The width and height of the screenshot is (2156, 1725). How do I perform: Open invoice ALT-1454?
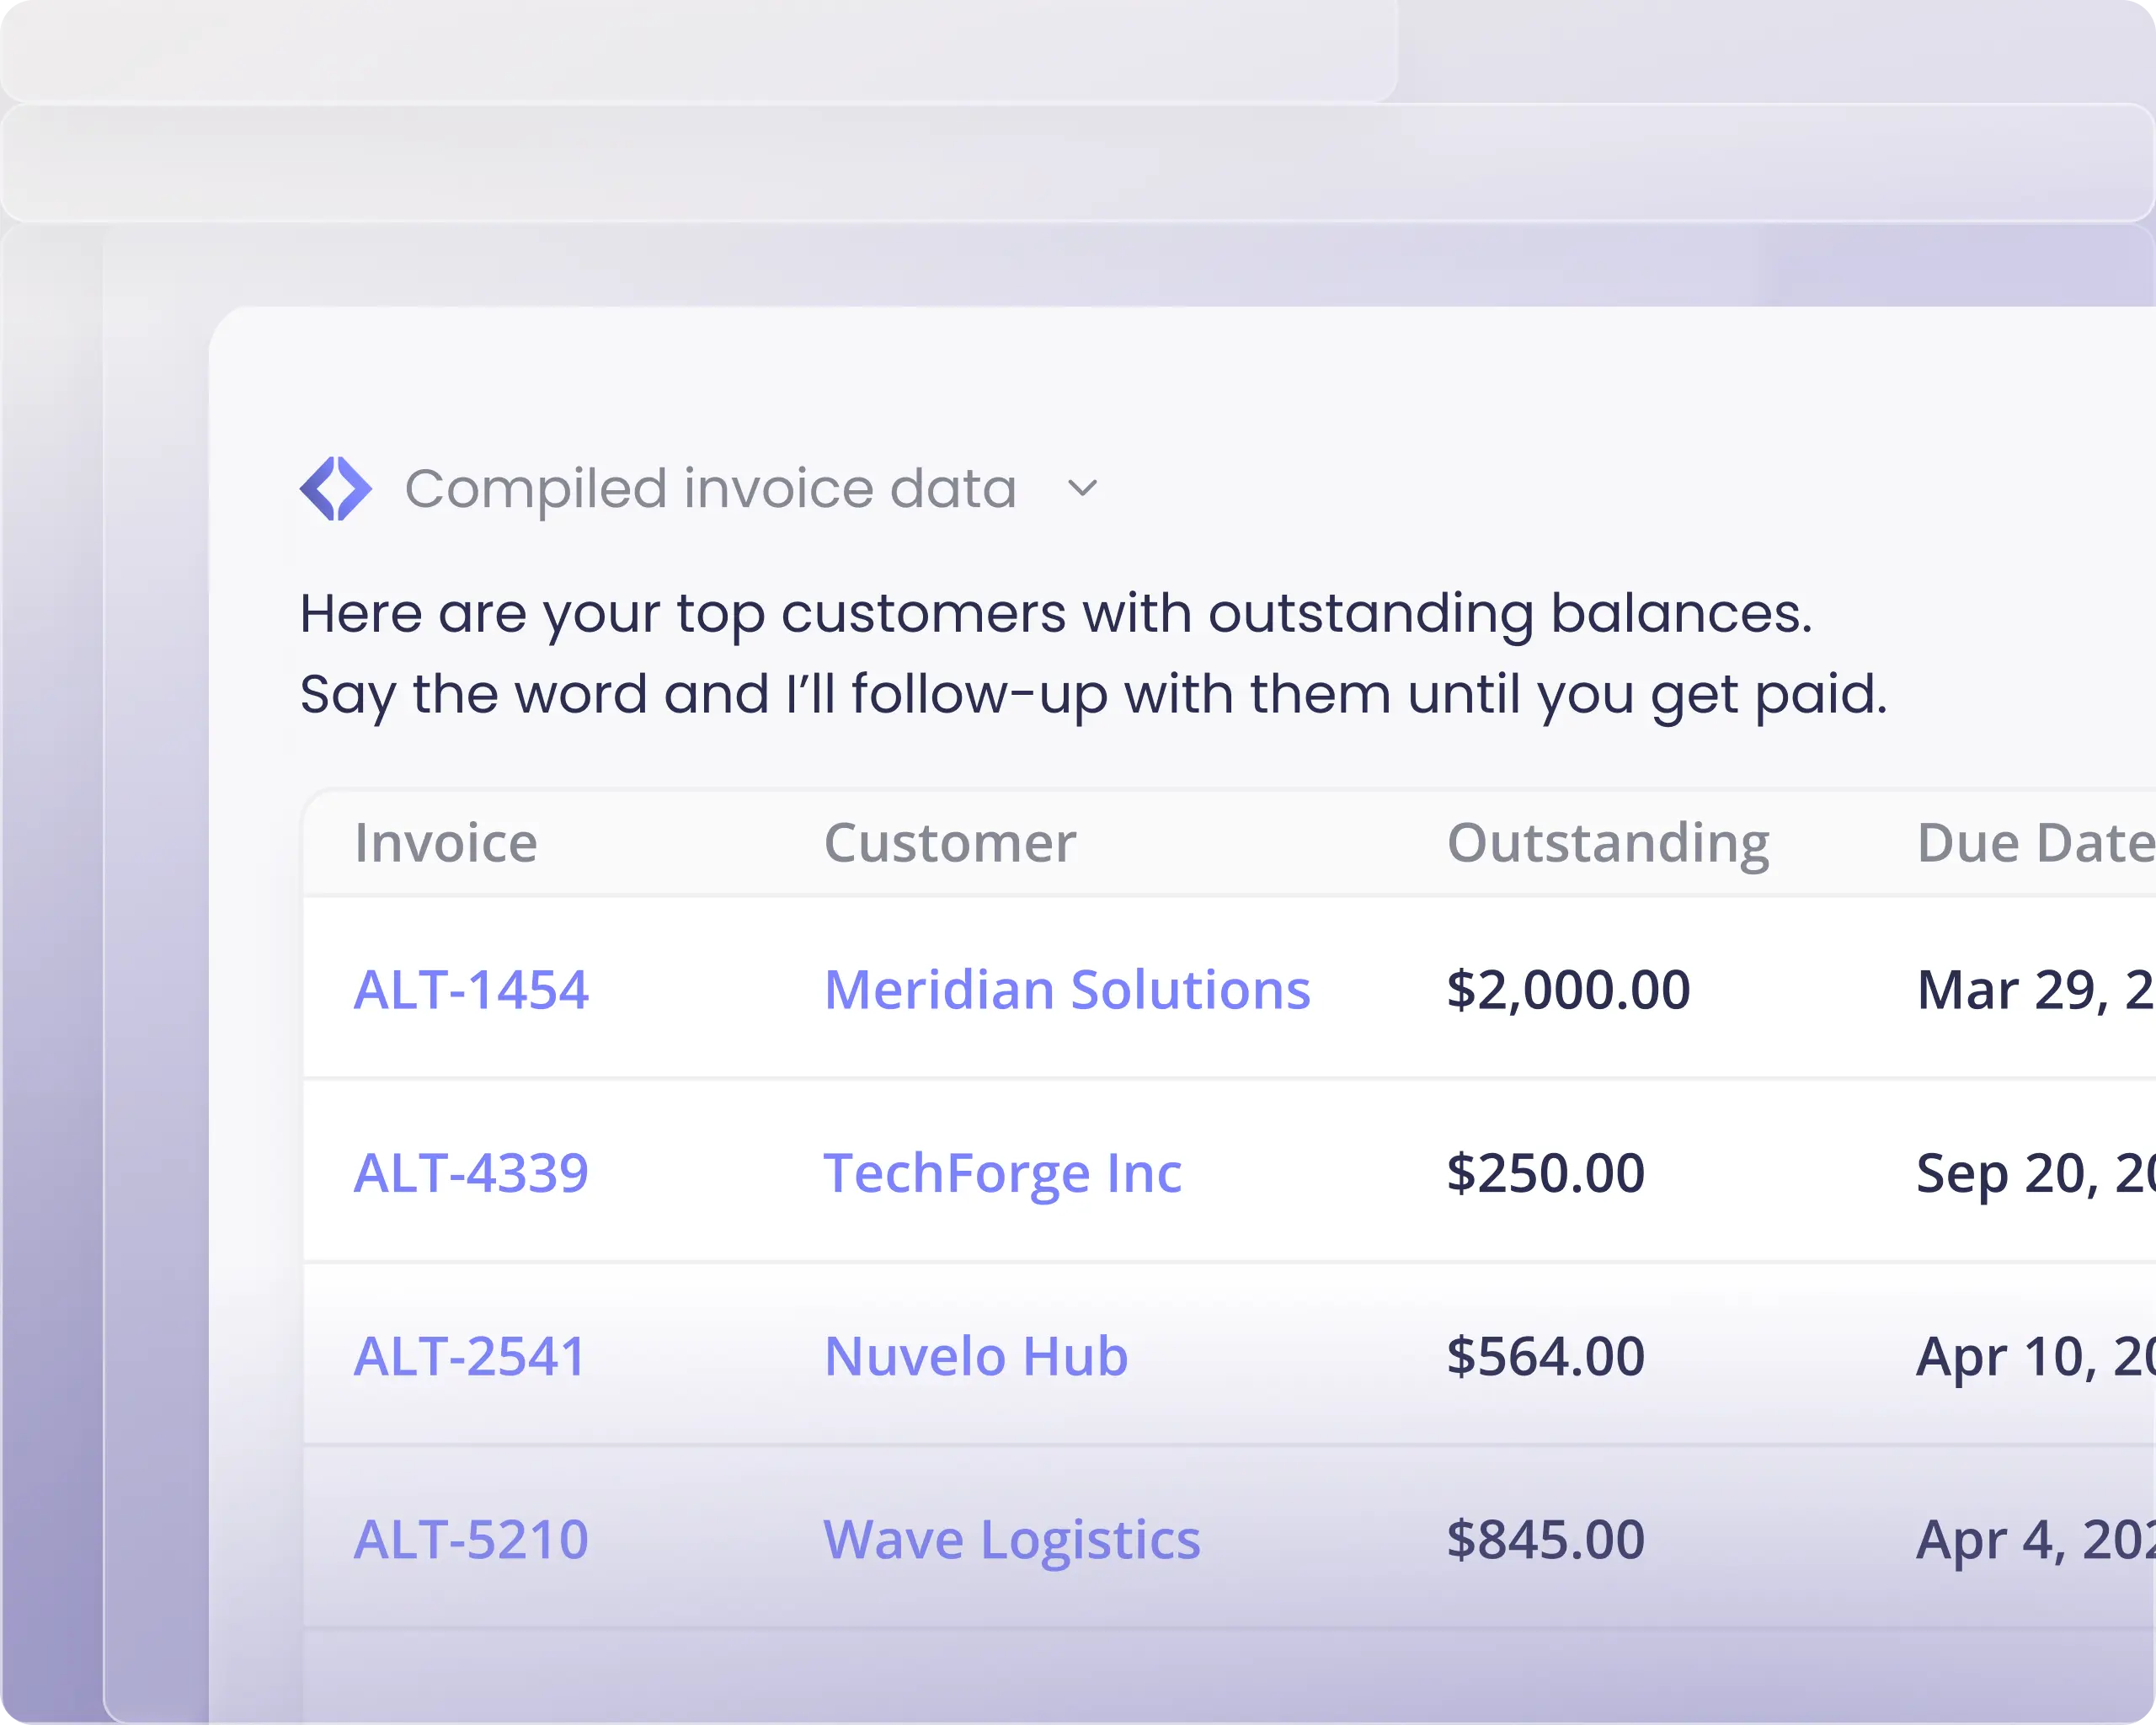point(471,990)
